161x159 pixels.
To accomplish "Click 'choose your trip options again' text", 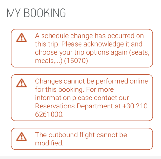I will (x=81, y=52).
